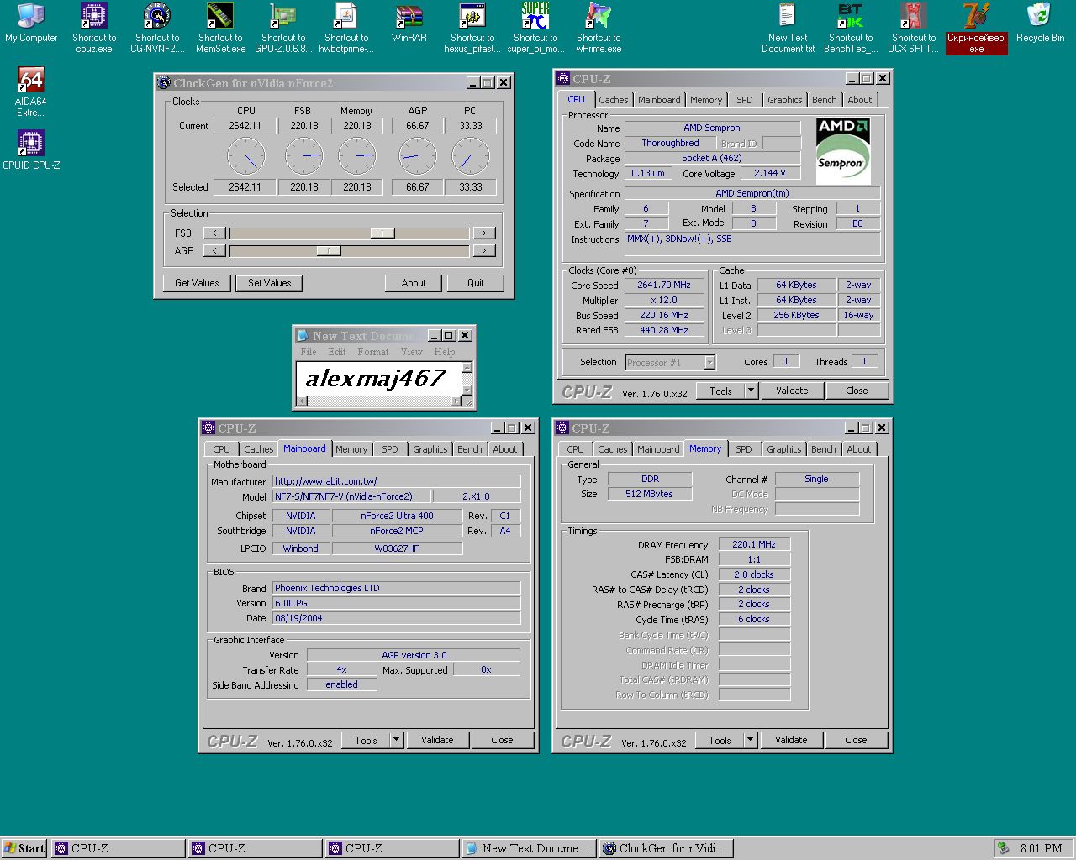Click Code Name value Thoroughbred

click(670, 143)
